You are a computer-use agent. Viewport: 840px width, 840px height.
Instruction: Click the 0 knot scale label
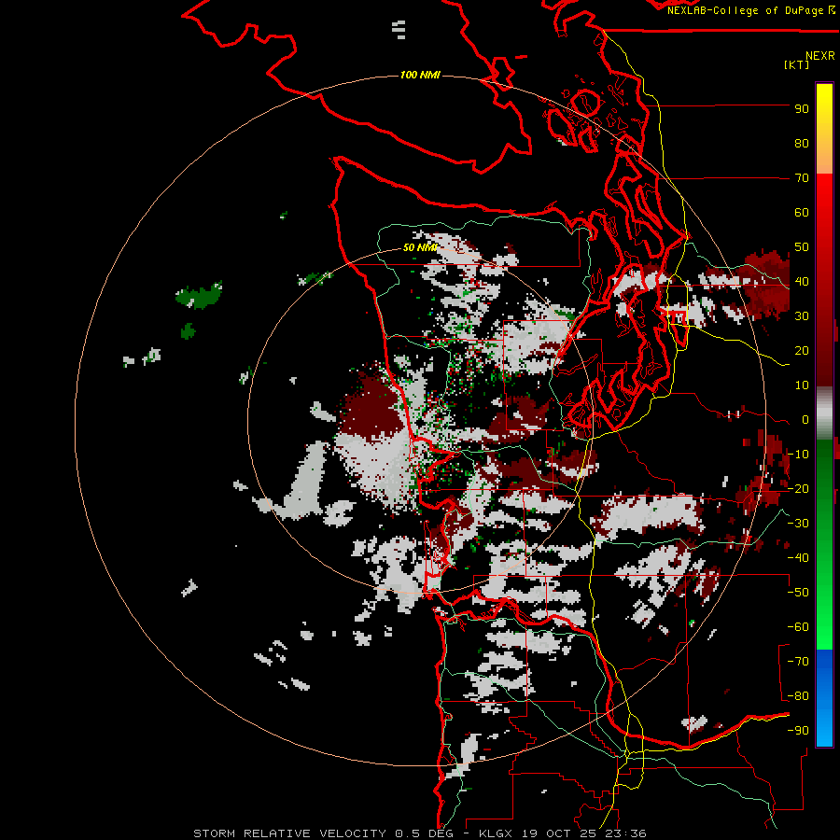click(805, 420)
